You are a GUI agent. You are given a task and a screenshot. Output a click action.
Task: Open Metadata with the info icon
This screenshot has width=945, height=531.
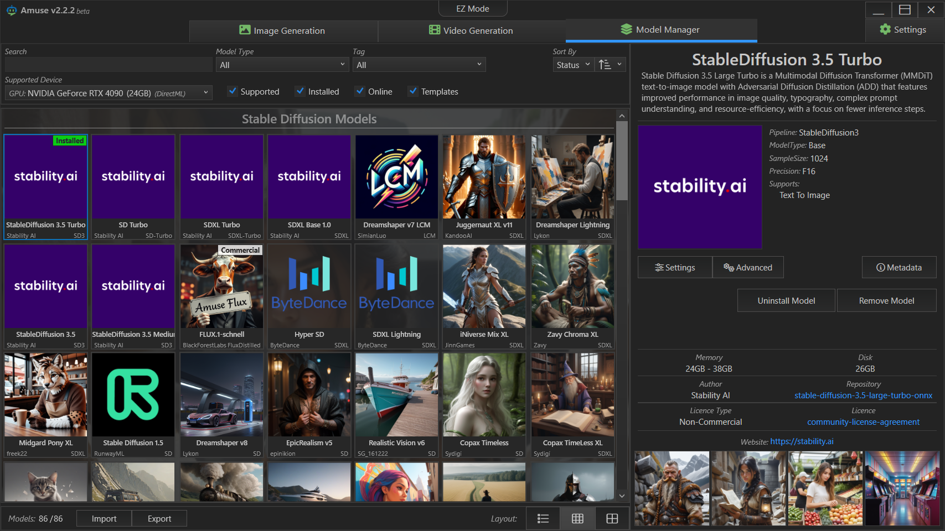[899, 268]
